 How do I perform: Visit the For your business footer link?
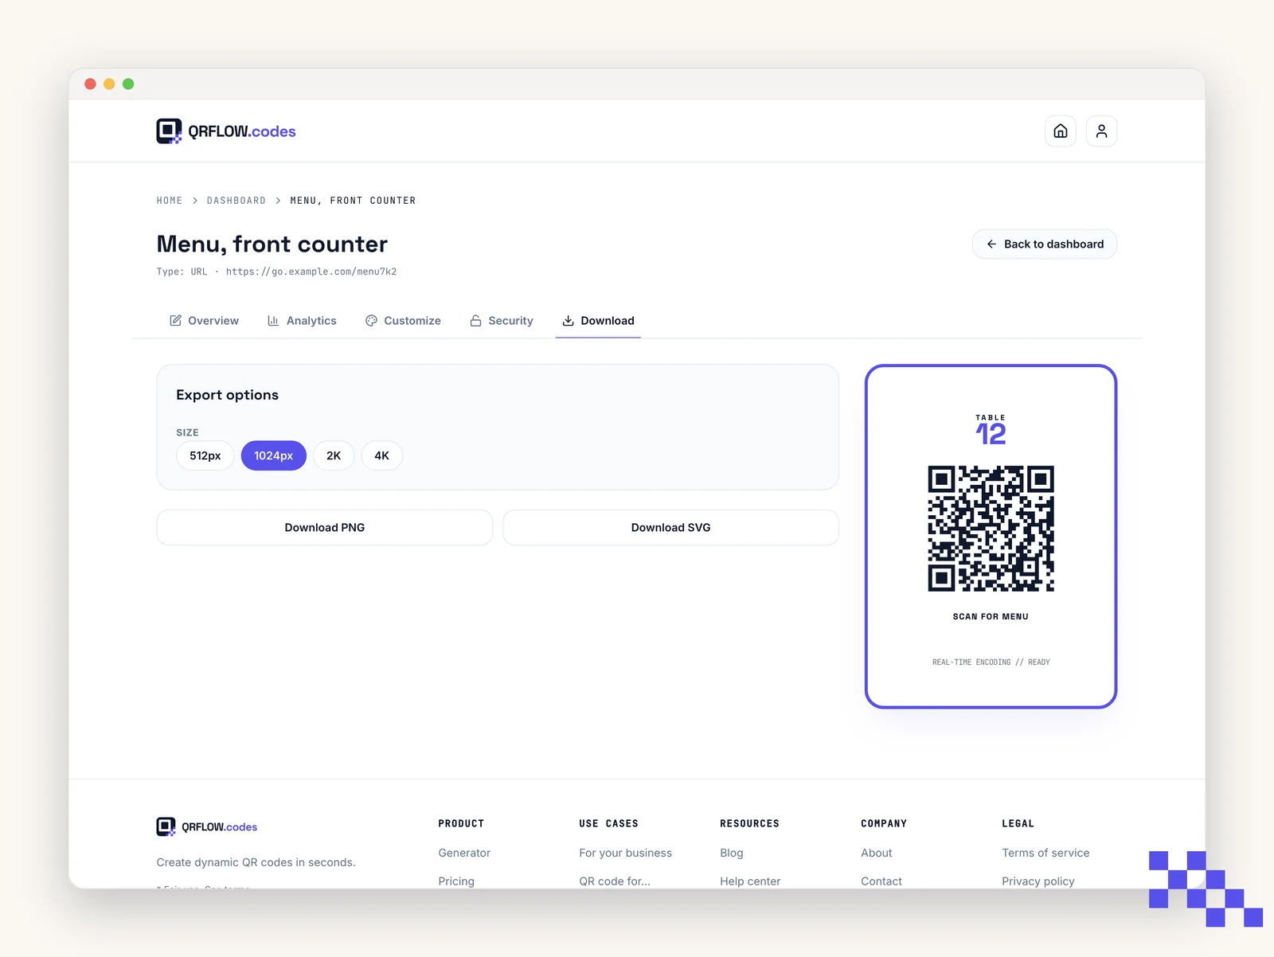point(626,853)
